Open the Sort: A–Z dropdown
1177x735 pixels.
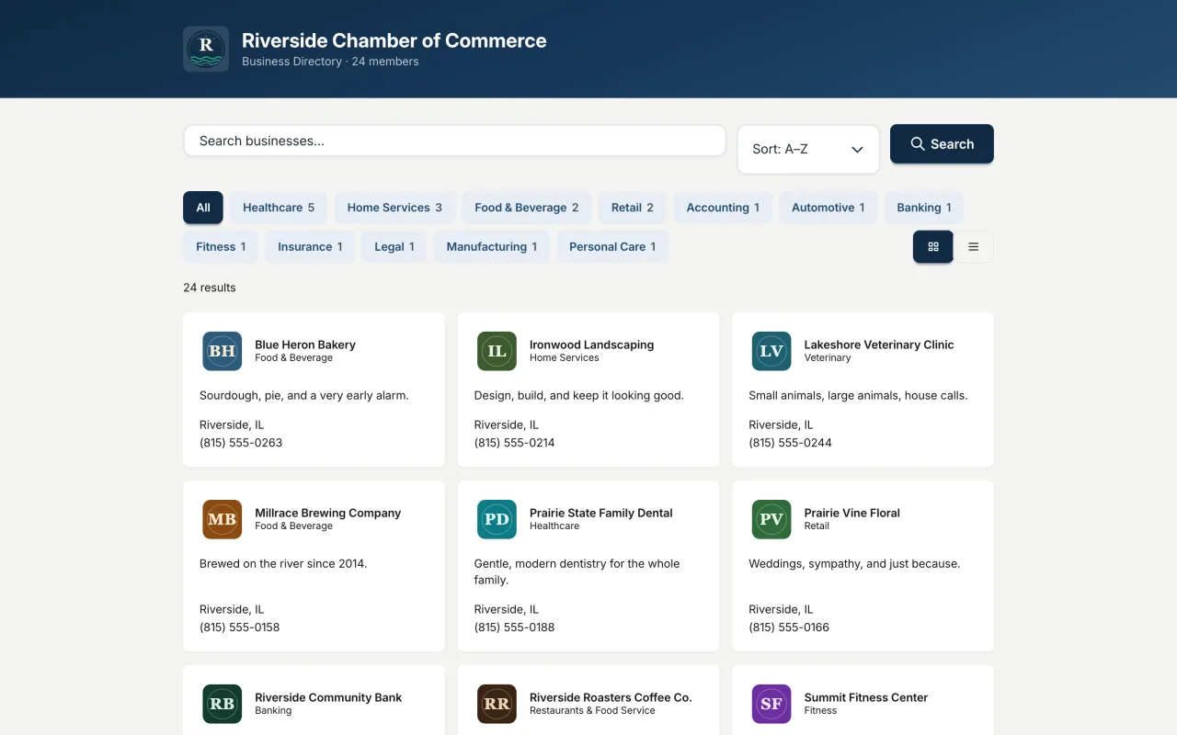pyautogui.click(x=808, y=149)
